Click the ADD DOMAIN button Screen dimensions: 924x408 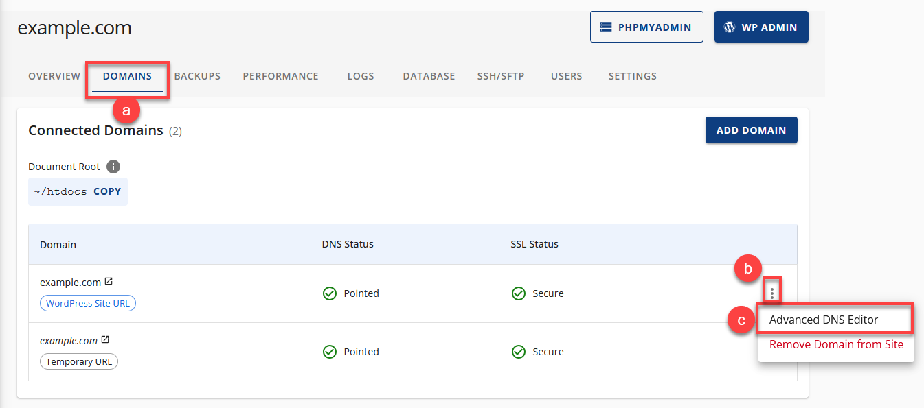[751, 130]
